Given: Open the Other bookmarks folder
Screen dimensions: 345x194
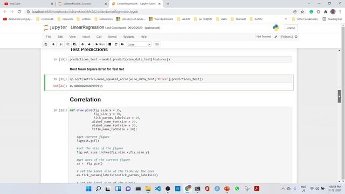Looking at the screenshot, I should click(x=305, y=19).
